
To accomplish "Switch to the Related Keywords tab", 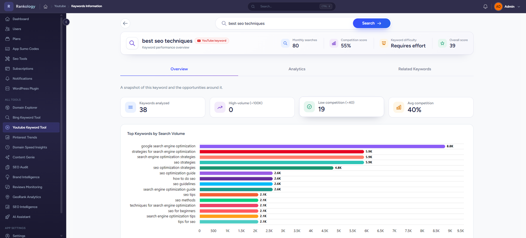I will (415, 69).
